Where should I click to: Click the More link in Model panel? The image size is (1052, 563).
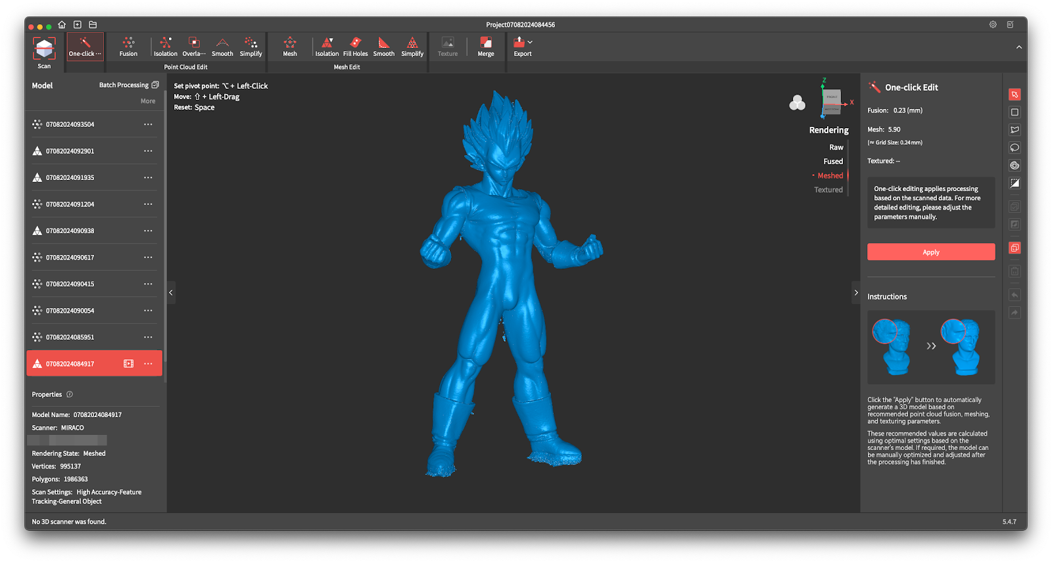pos(148,101)
